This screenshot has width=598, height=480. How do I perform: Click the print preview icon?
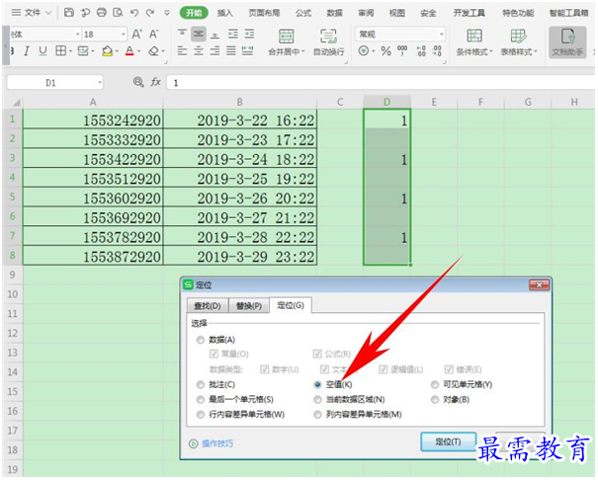[x=118, y=13]
